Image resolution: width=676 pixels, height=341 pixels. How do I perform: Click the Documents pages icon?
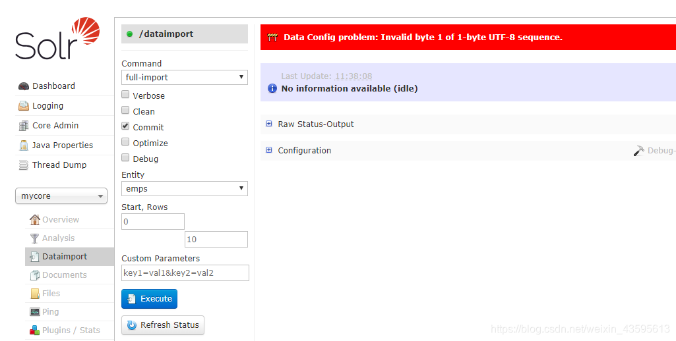coord(34,275)
